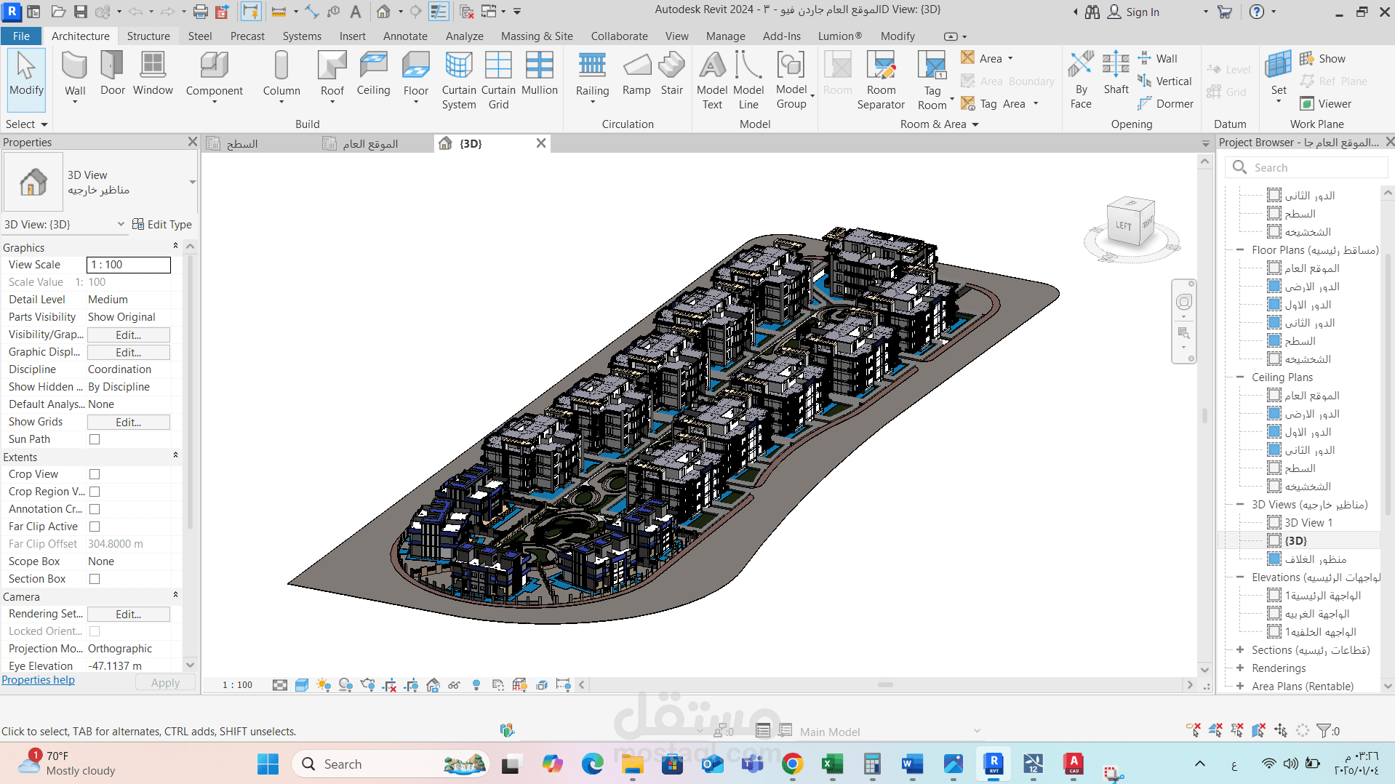This screenshot has width=1395, height=784.
Task: Select the Ramp tool
Action: tap(636, 74)
